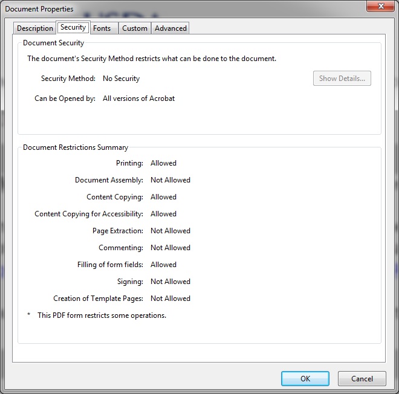Click the Signing restriction label
This screenshot has width=399, height=394.
click(130, 282)
